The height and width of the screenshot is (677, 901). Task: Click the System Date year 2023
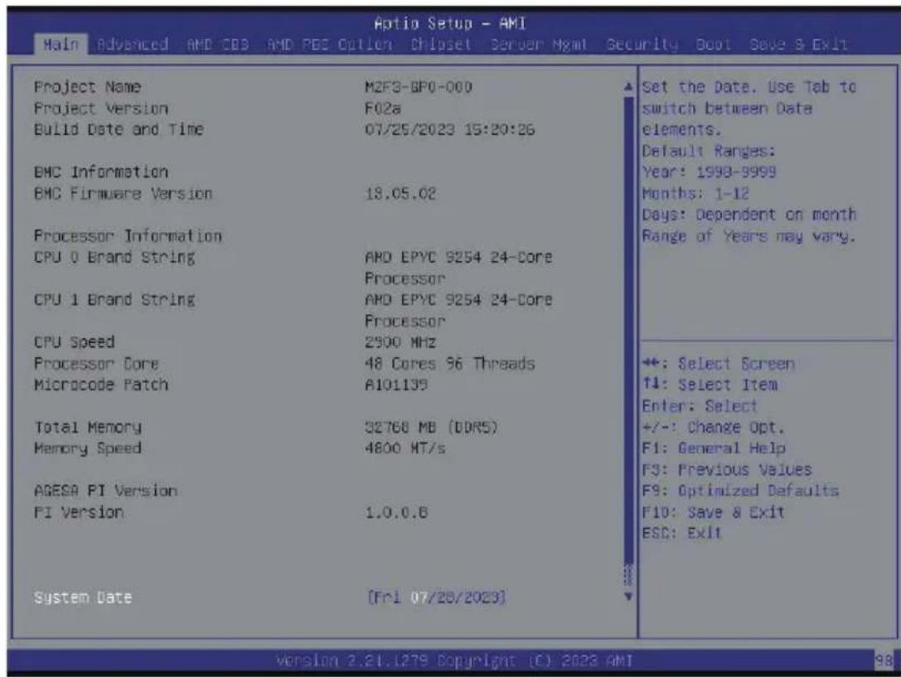(x=482, y=597)
